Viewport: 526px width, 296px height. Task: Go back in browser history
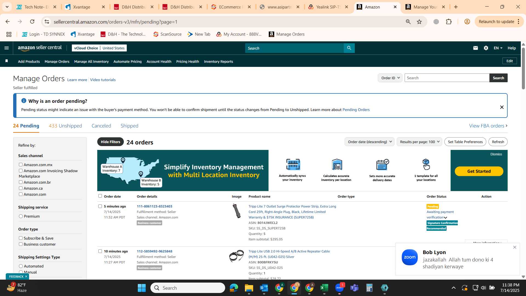click(x=8, y=22)
